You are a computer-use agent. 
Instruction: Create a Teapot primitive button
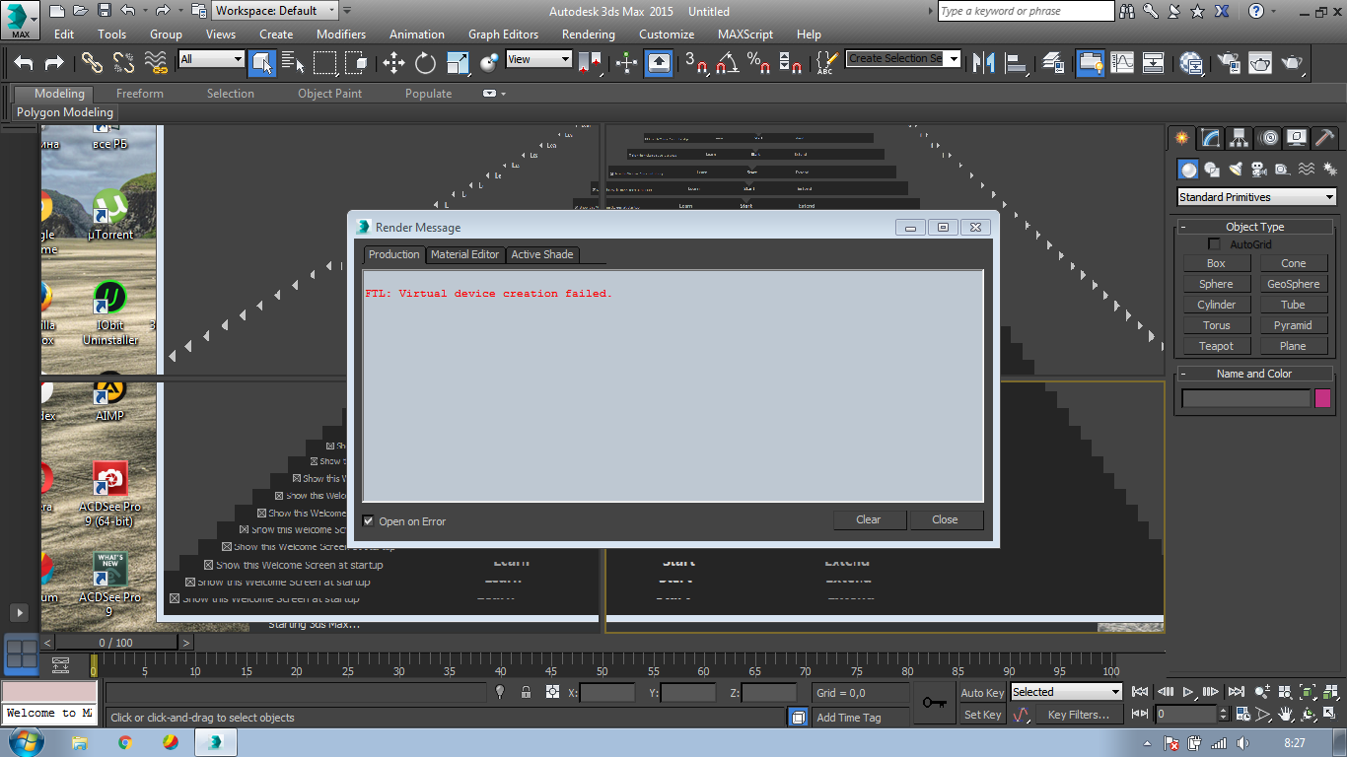click(1217, 346)
